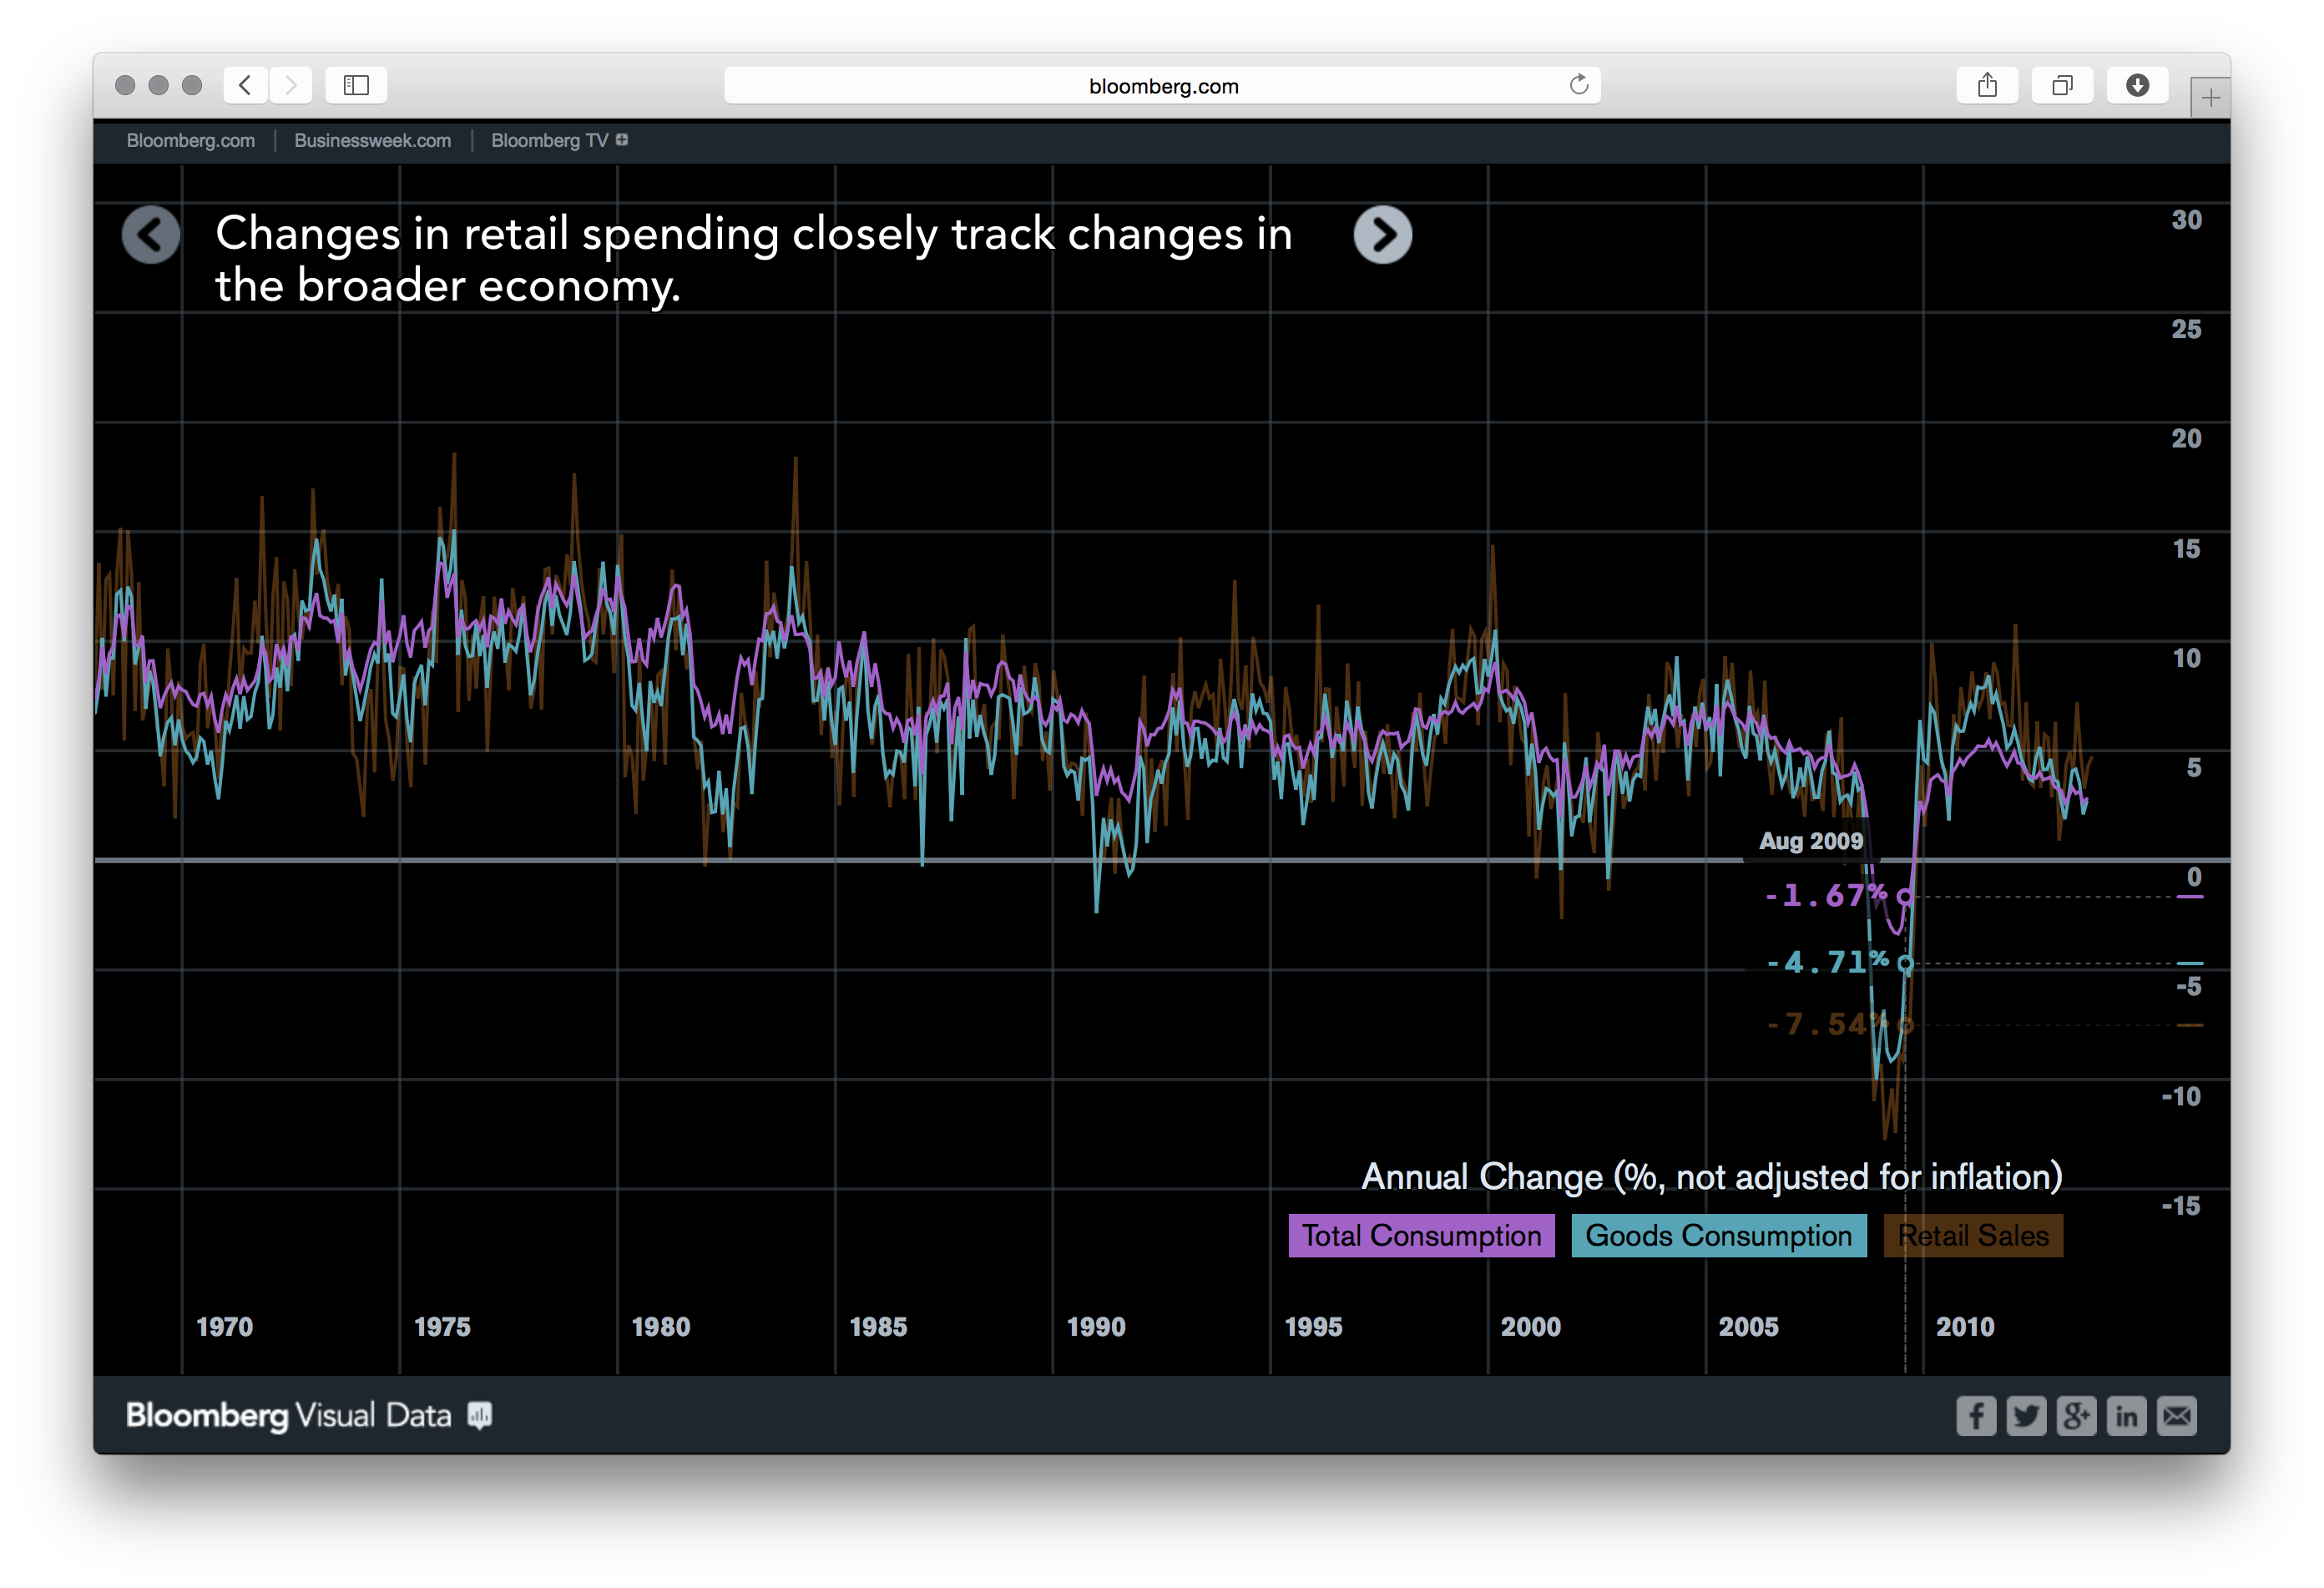The height and width of the screenshot is (1588, 2324).
Task: Email the chart using the envelope icon
Action: pyautogui.click(x=2177, y=1415)
